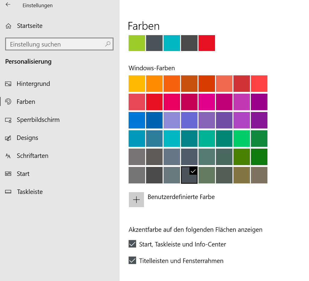Select the yellow-gold Windows color swatch
The height and width of the screenshot is (281, 309).
click(x=137, y=83)
